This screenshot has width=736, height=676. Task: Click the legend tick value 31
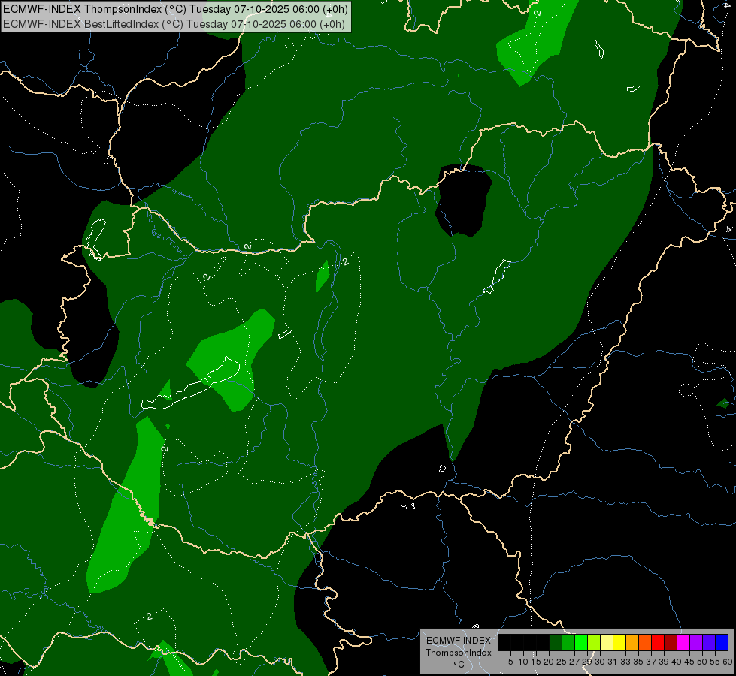point(613,662)
